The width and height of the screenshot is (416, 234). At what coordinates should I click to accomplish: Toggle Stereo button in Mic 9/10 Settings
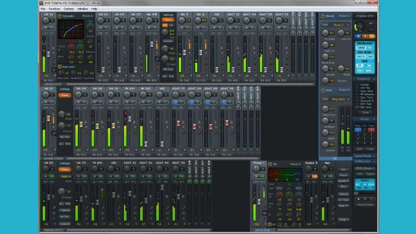(x=168, y=20)
